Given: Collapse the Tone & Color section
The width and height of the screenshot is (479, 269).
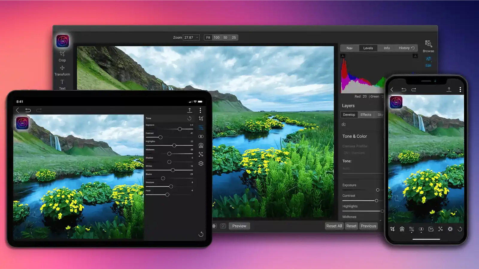Looking at the screenshot, I should [355, 136].
